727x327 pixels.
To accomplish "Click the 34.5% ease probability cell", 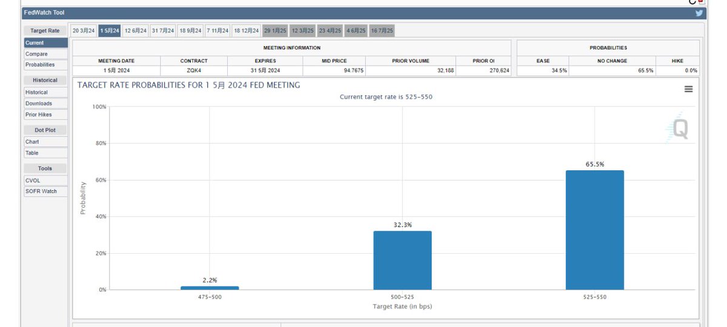I will 543,70.
